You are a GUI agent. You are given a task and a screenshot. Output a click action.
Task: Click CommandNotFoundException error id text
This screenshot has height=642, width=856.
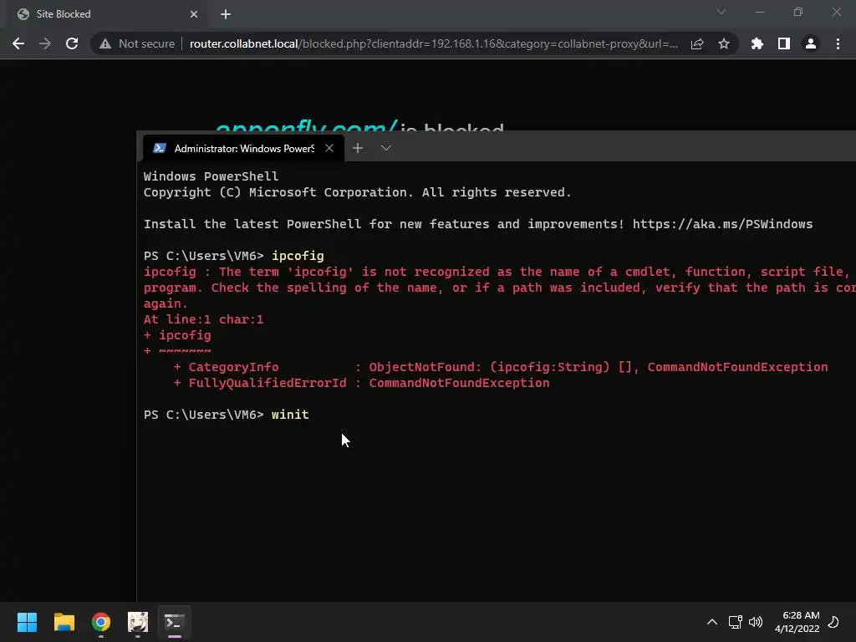tap(459, 383)
